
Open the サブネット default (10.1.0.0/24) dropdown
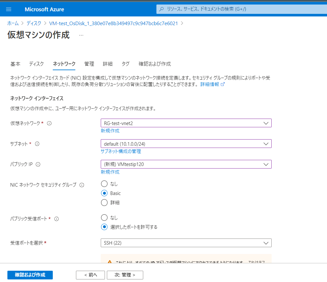pyautogui.click(x=186, y=144)
